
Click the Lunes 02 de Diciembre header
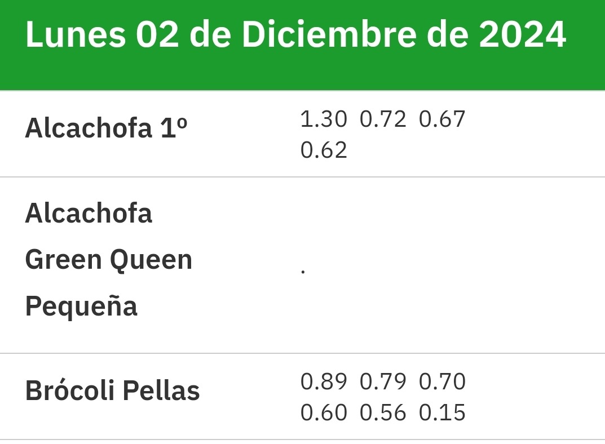coord(295,34)
